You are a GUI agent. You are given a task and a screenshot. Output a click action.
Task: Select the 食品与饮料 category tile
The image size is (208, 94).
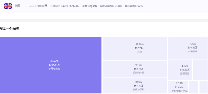pyautogui.click(x=135, y=86)
